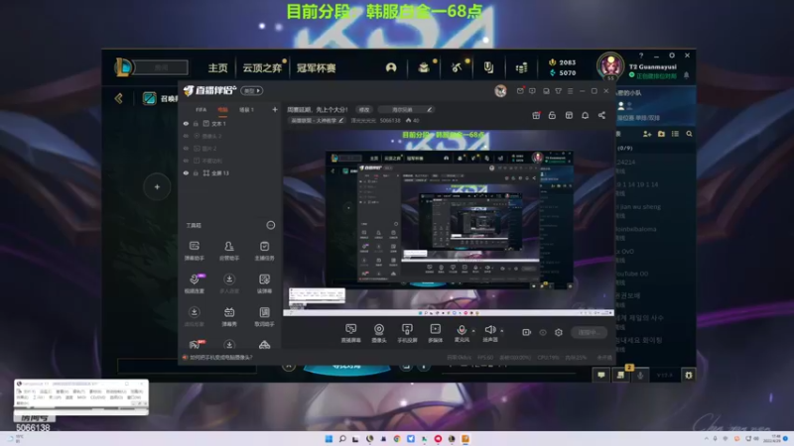
Task: Open toolbox more options circle button
Action: (x=270, y=225)
